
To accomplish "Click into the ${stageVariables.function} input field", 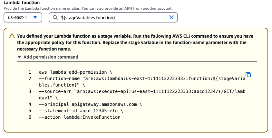I will click(113, 18).
